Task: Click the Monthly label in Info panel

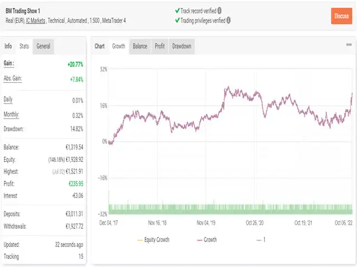Action: [12, 115]
